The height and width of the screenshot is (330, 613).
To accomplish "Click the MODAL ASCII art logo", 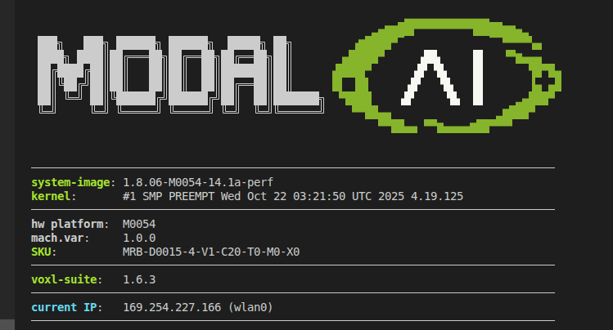I will [x=176, y=74].
